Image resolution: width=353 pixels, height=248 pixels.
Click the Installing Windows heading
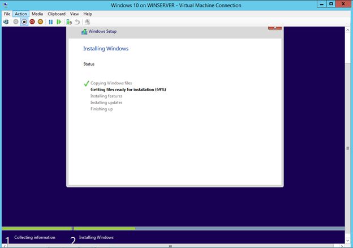click(x=106, y=49)
